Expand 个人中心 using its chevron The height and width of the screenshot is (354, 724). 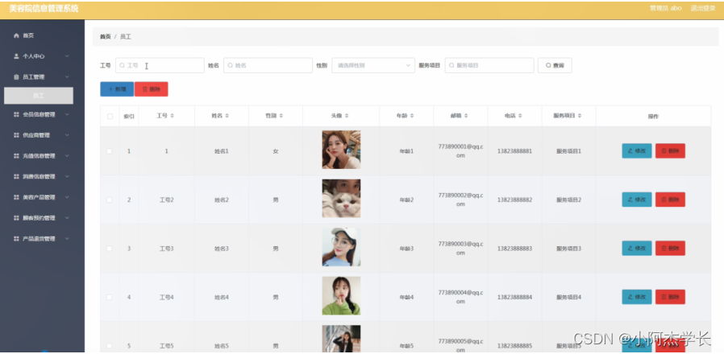(67, 56)
